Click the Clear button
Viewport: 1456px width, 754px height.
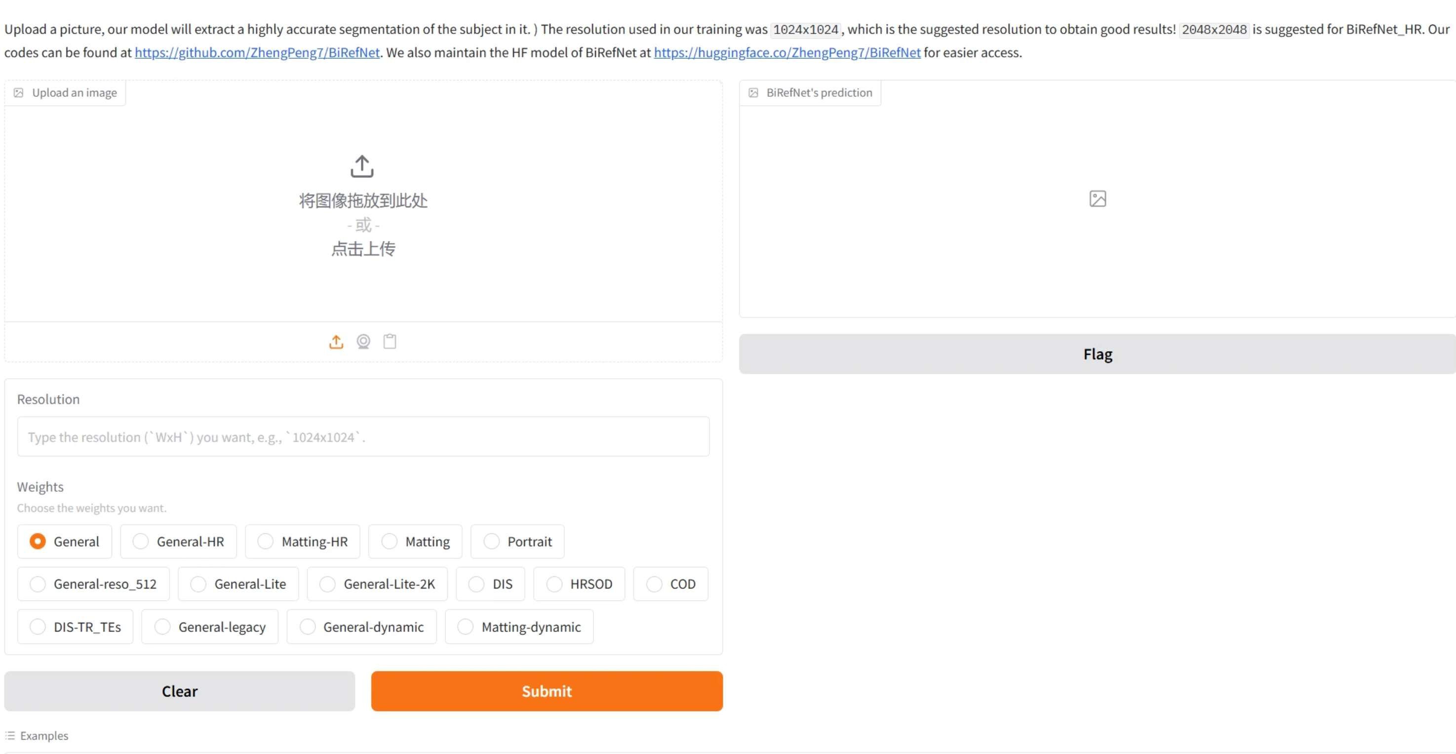tap(180, 691)
